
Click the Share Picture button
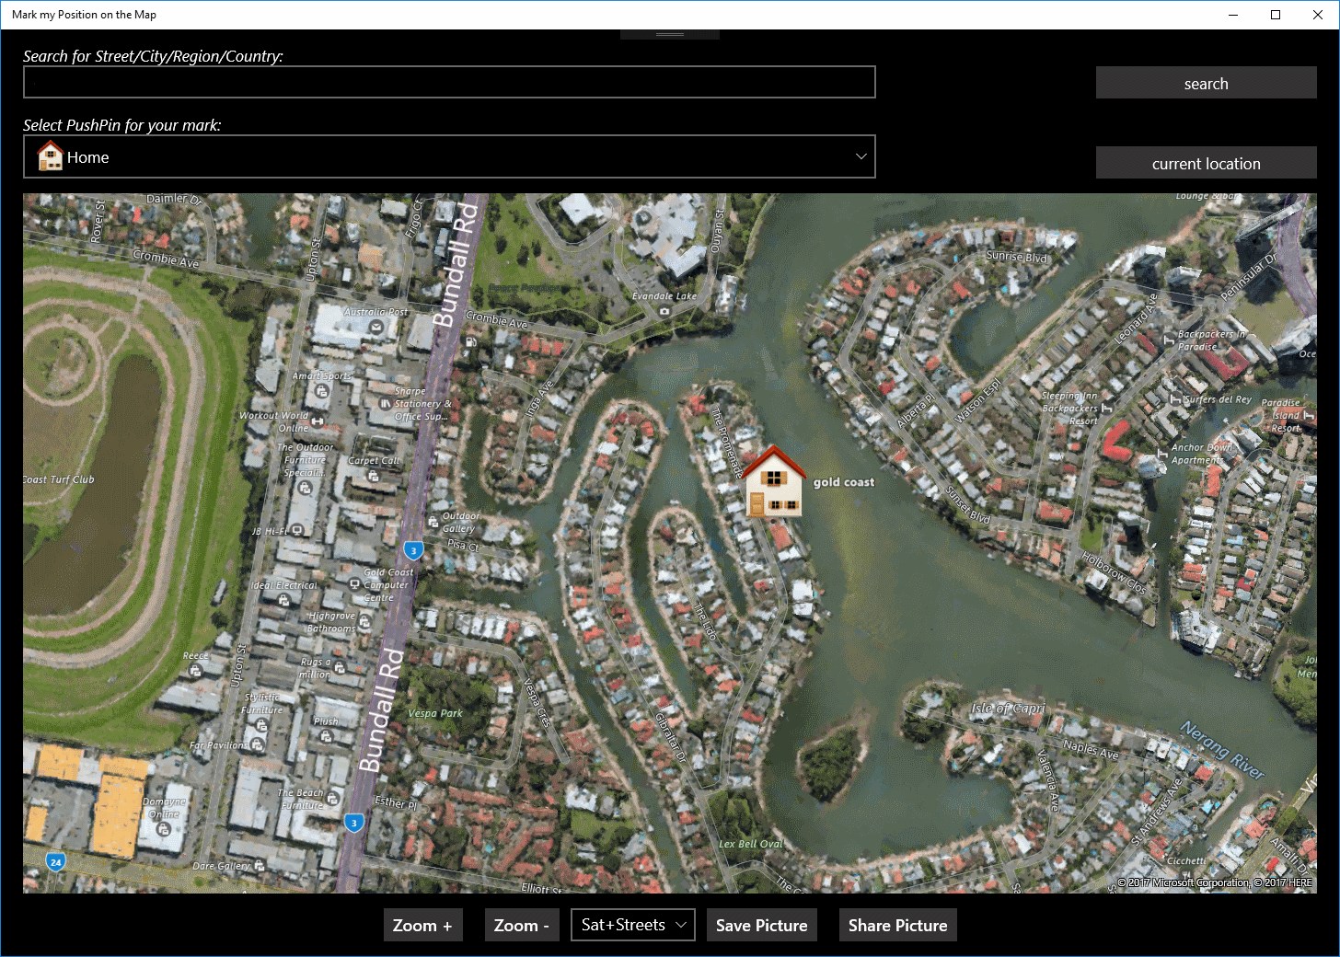coord(897,925)
